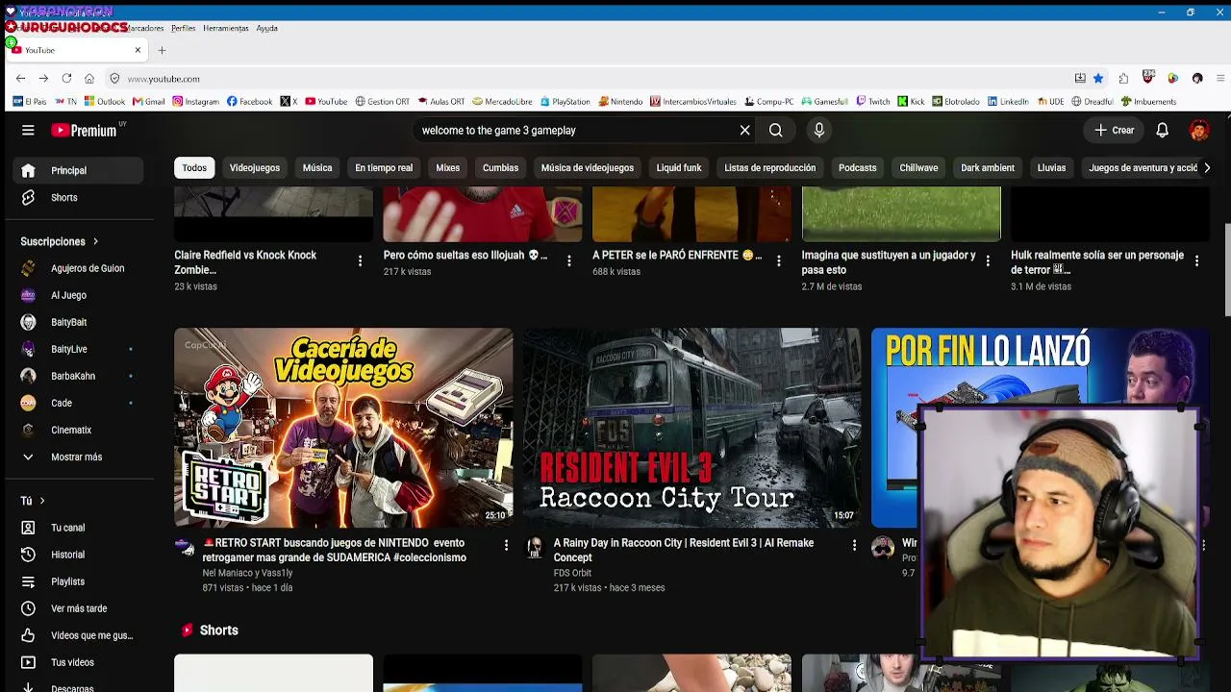Viewport: 1231px width, 692px height.
Task: Play the Resident Evil 3 Raccoon City Tour thumbnail
Action: (x=691, y=428)
